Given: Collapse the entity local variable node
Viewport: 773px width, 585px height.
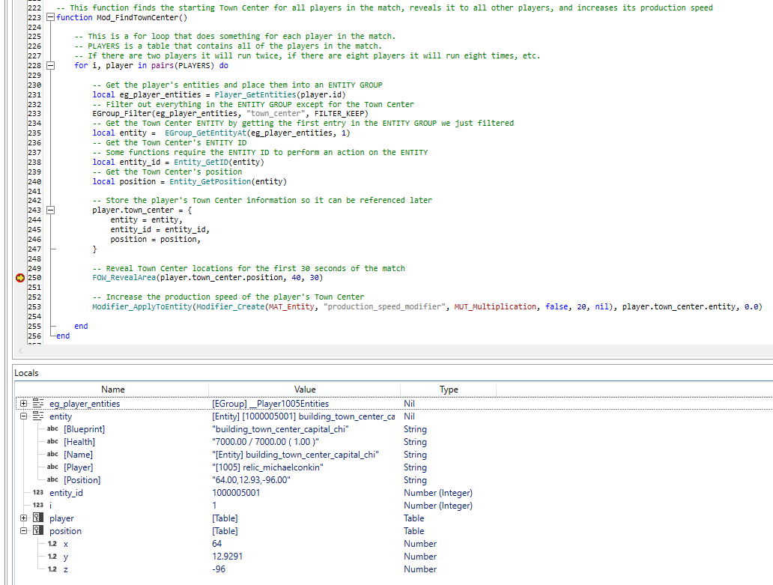Looking at the screenshot, I should tap(23, 416).
